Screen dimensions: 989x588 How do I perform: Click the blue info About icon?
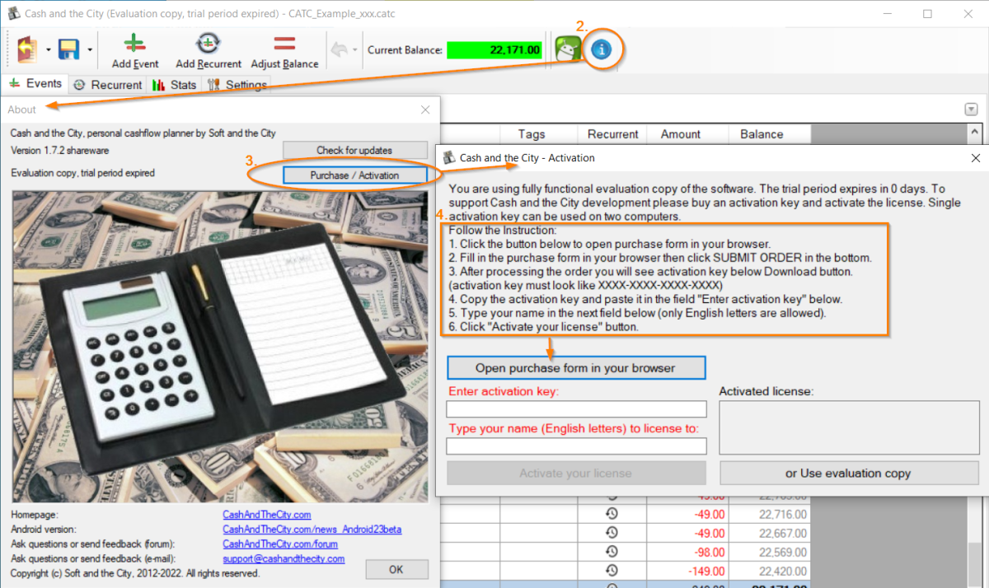coord(602,50)
